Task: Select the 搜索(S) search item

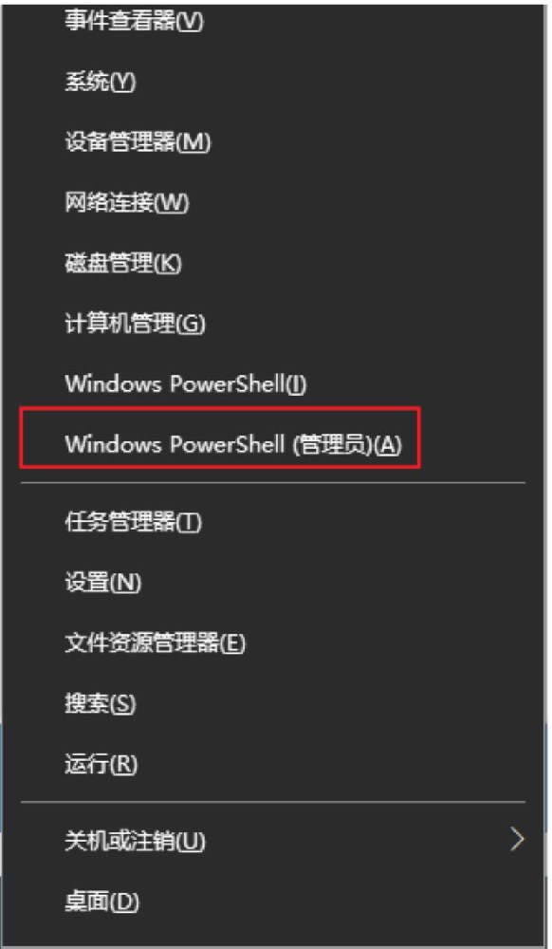Action: coord(273,704)
